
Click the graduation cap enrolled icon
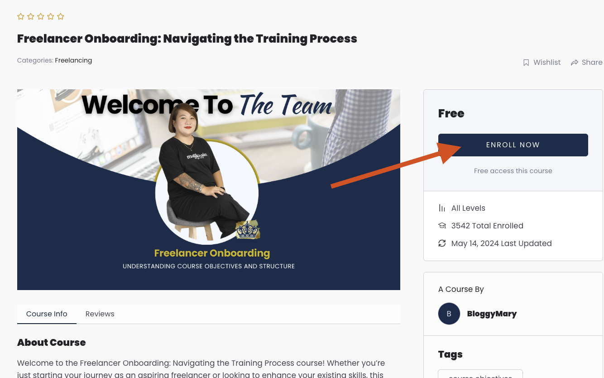pyautogui.click(x=442, y=226)
